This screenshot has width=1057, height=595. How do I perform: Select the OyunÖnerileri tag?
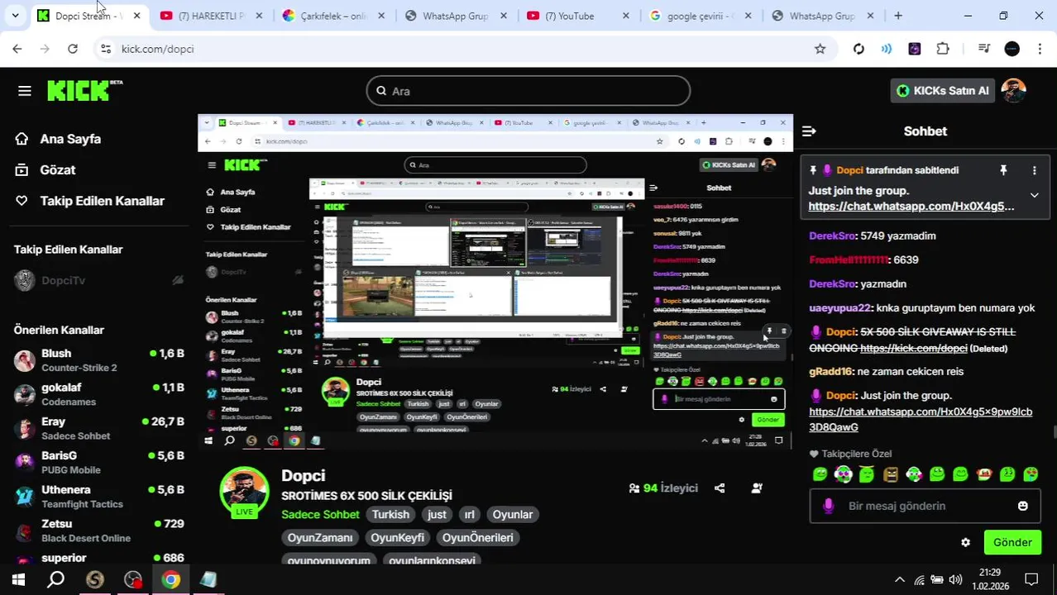(x=477, y=537)
